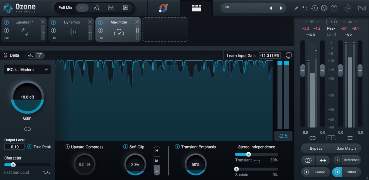Toggle the Codec power button

coord(306,172)
